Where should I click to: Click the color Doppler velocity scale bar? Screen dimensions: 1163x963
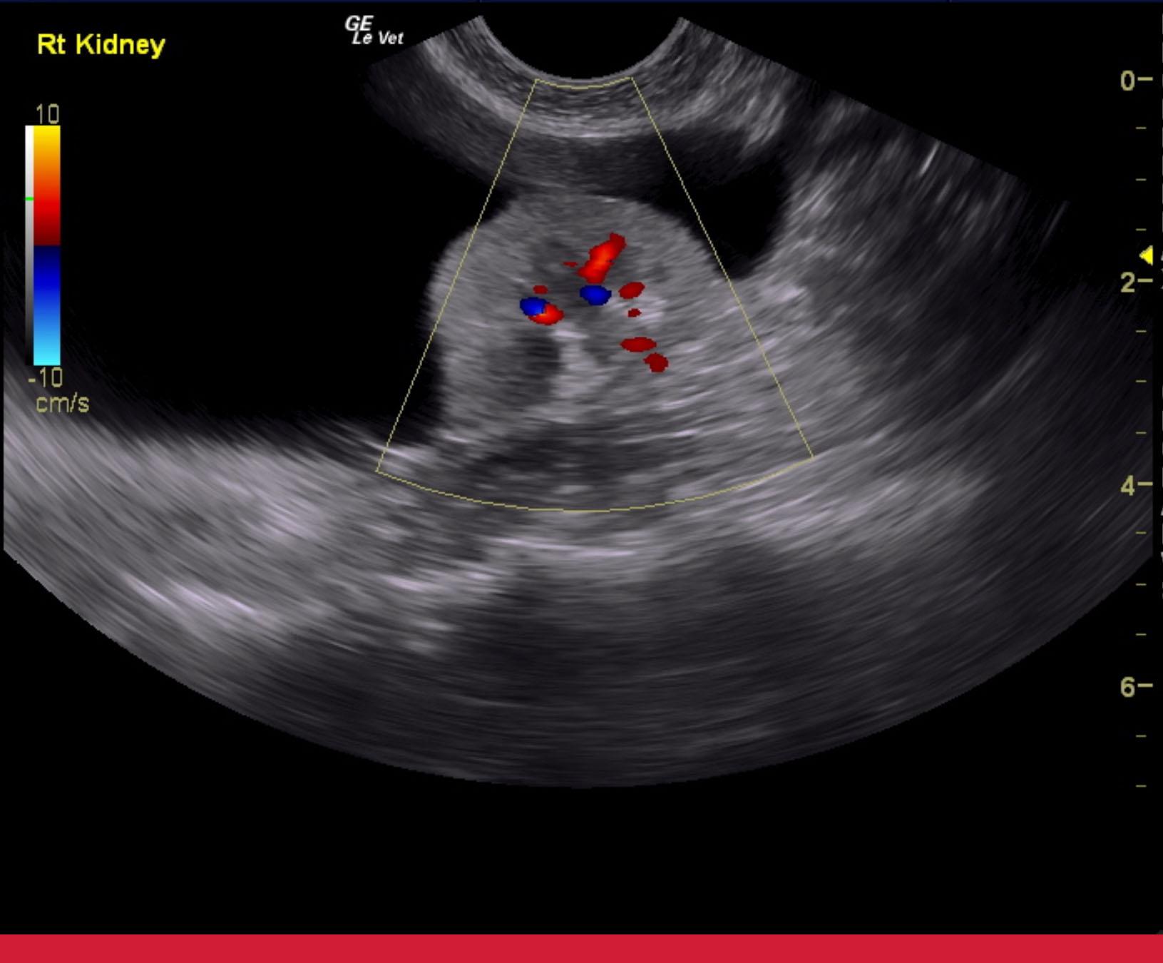point(47,245)
